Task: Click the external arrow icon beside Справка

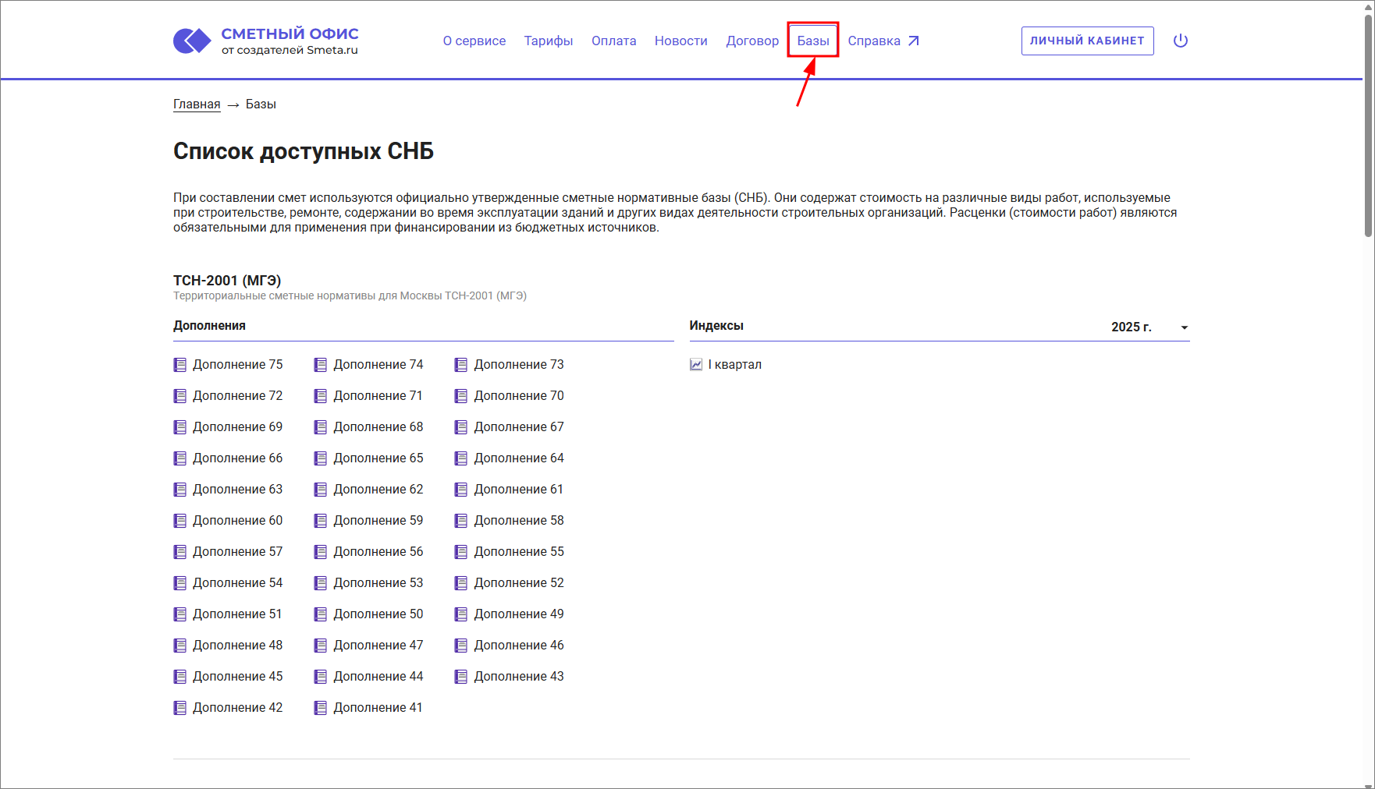Action: click(914, 41)
